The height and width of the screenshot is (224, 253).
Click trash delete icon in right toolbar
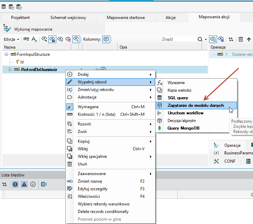[x=241, y=39]
